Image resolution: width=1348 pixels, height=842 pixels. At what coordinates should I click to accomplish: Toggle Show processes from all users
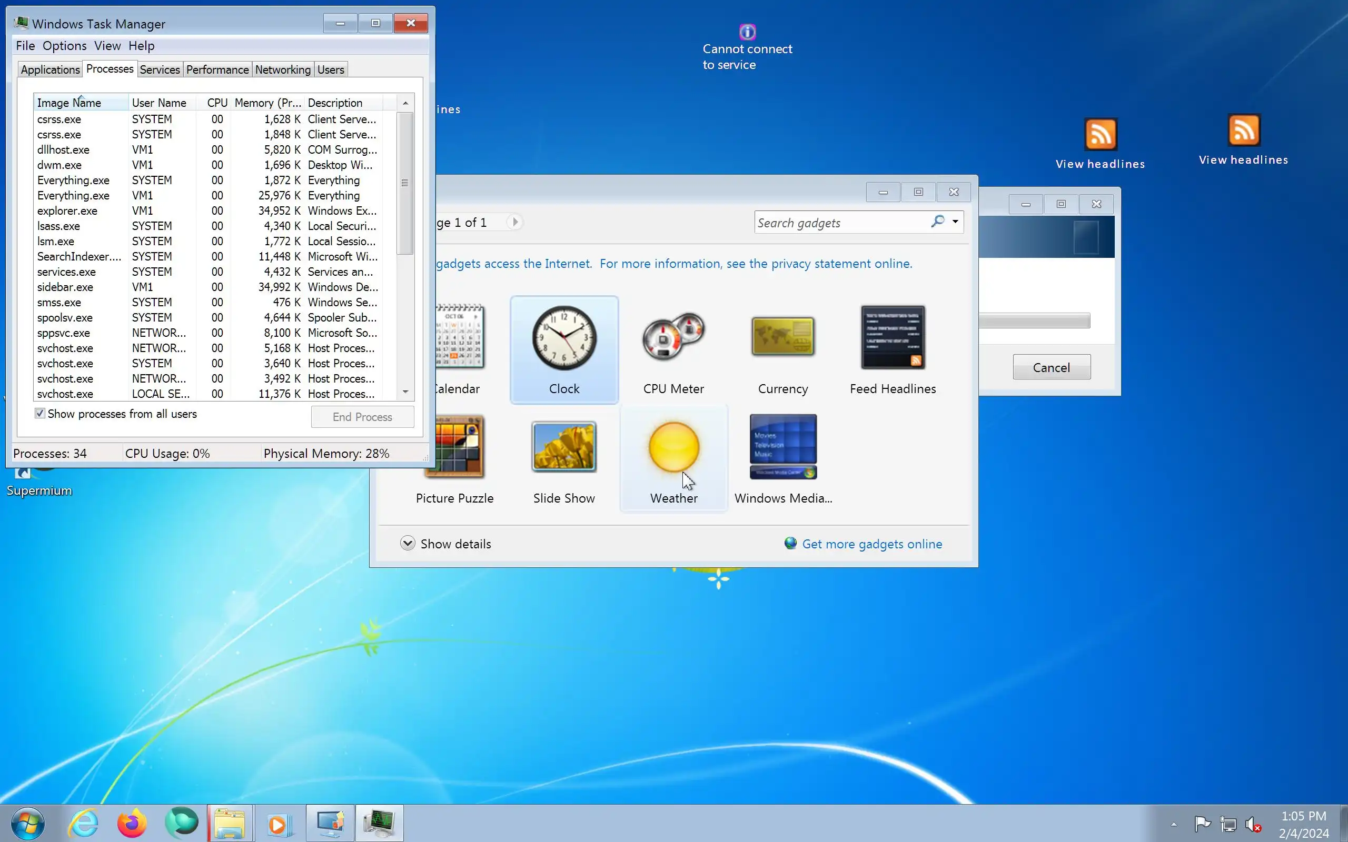(x=40, y=414)
